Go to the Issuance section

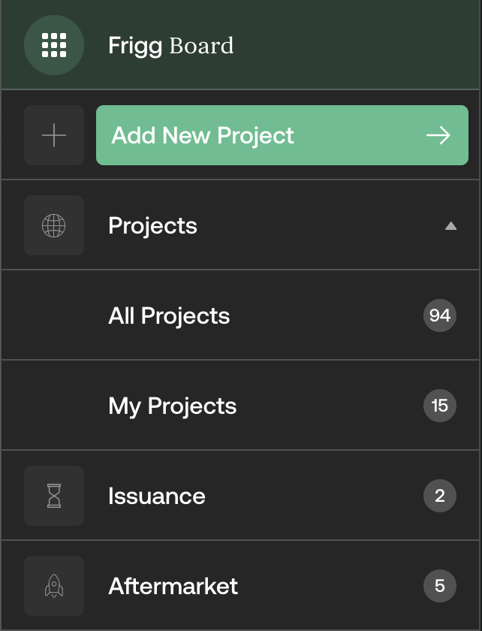pos(156,496)
